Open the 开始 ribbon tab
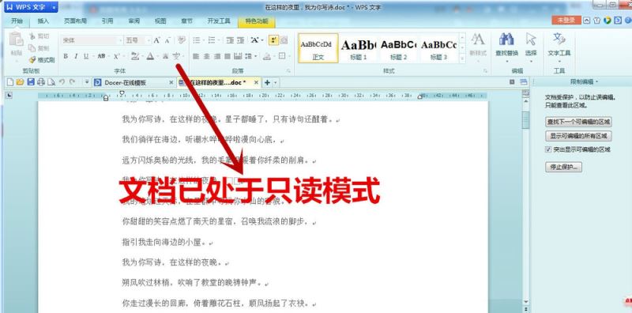The image size is (632, 313). point(17,21)
